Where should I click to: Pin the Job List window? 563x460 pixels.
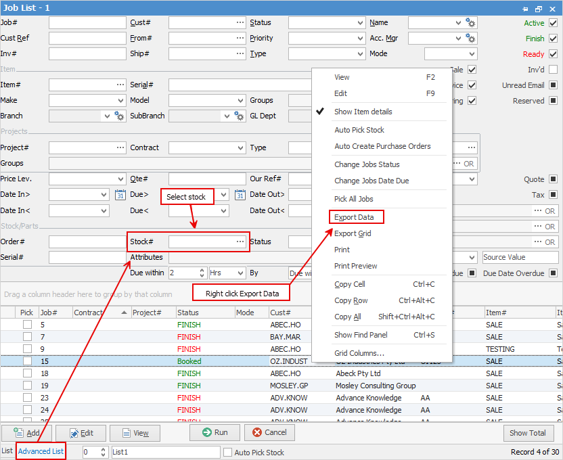pyautogui.click(x=525, y=9)
